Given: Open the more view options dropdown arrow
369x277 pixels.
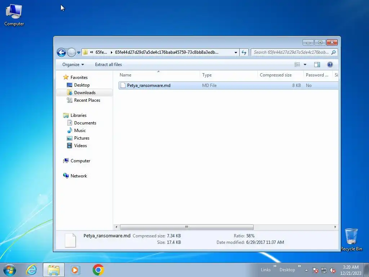Looking at the screenshot, I should [305, 65].
